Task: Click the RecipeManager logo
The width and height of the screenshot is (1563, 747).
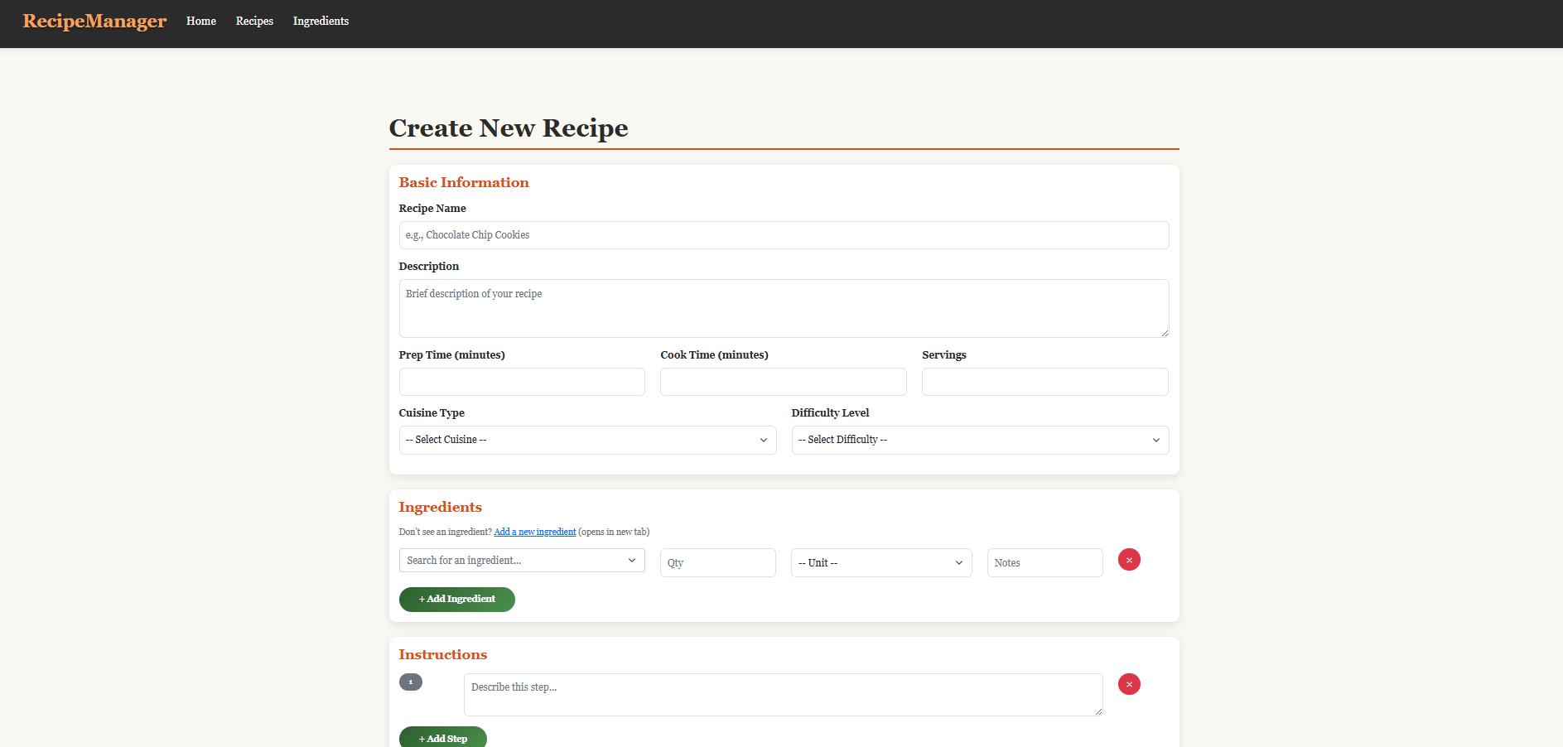Action: [94, 22]
